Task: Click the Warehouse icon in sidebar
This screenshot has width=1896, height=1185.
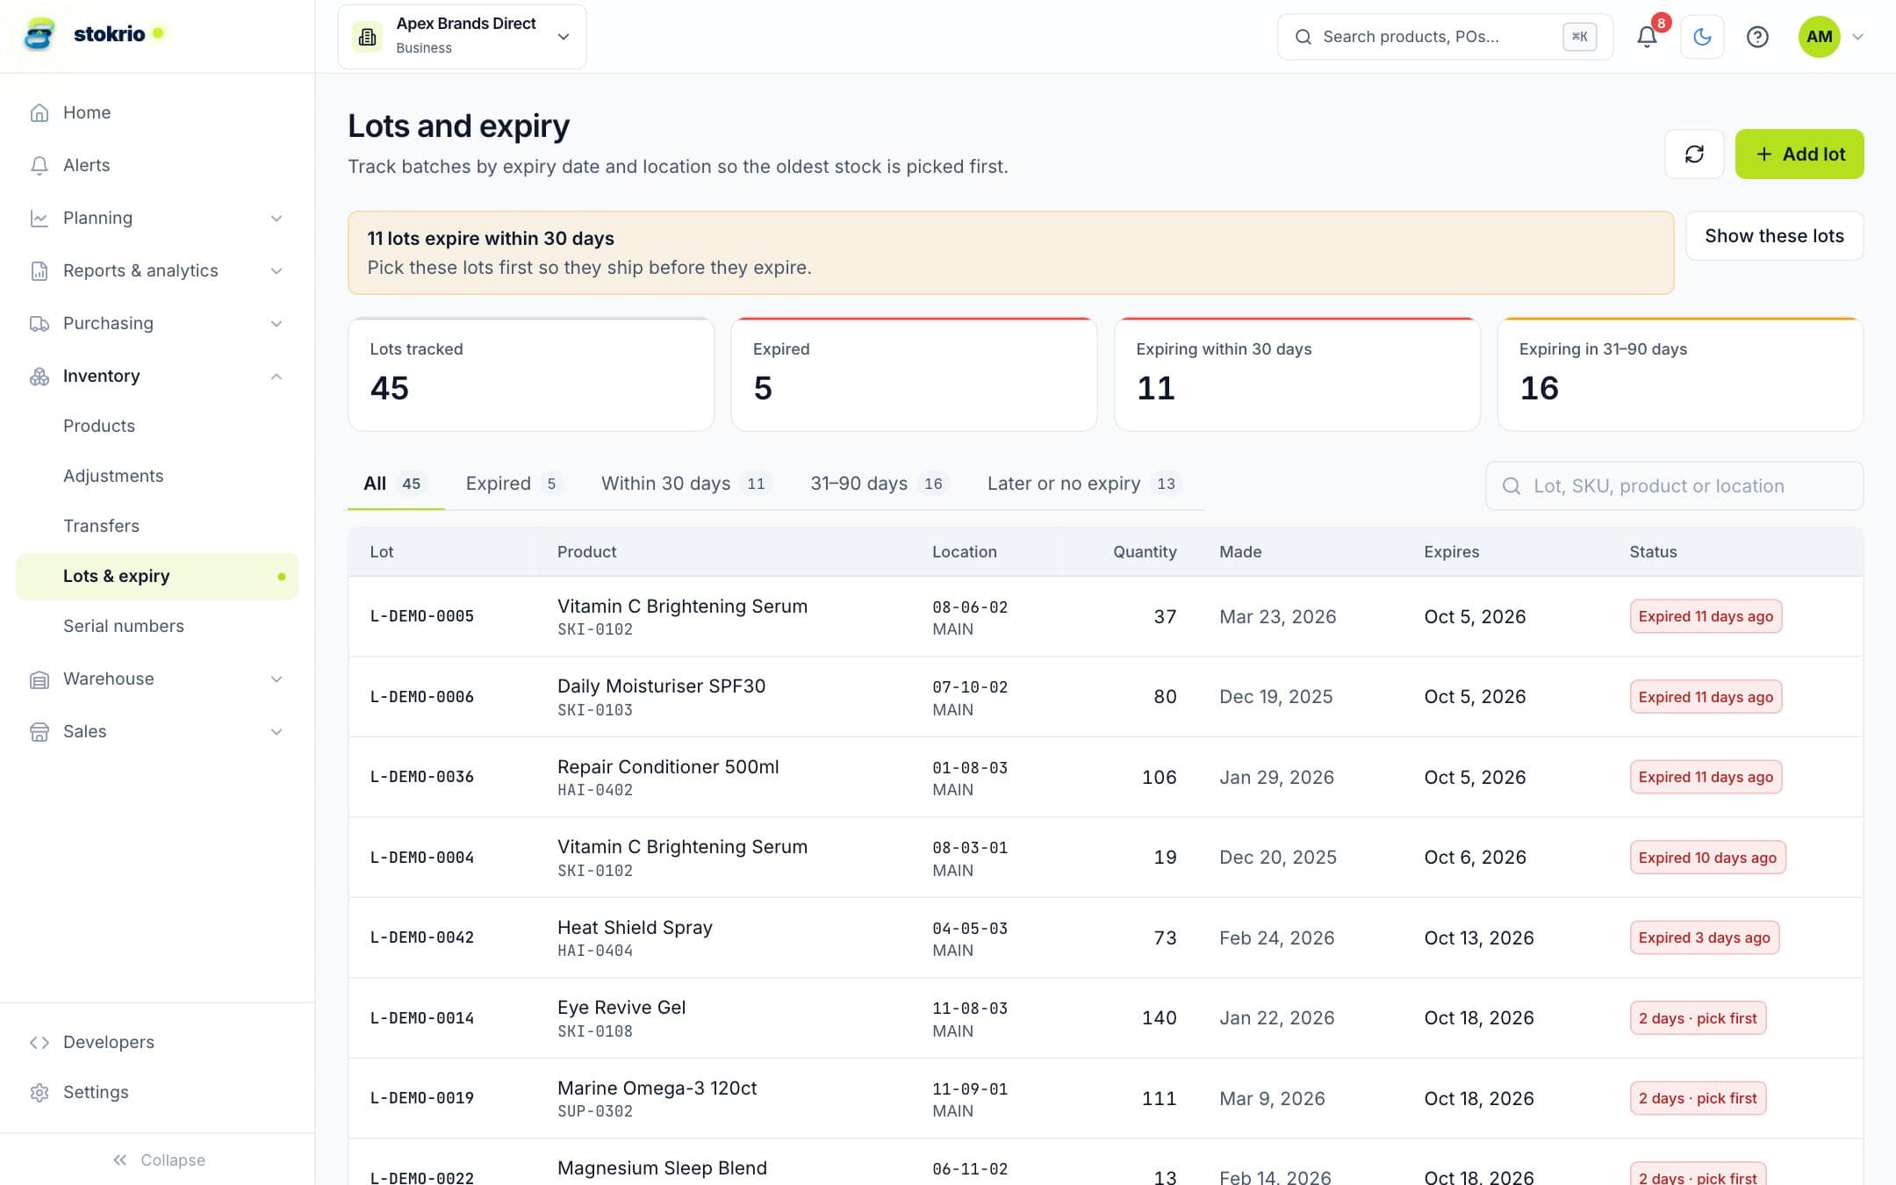Action: point(39,679)
